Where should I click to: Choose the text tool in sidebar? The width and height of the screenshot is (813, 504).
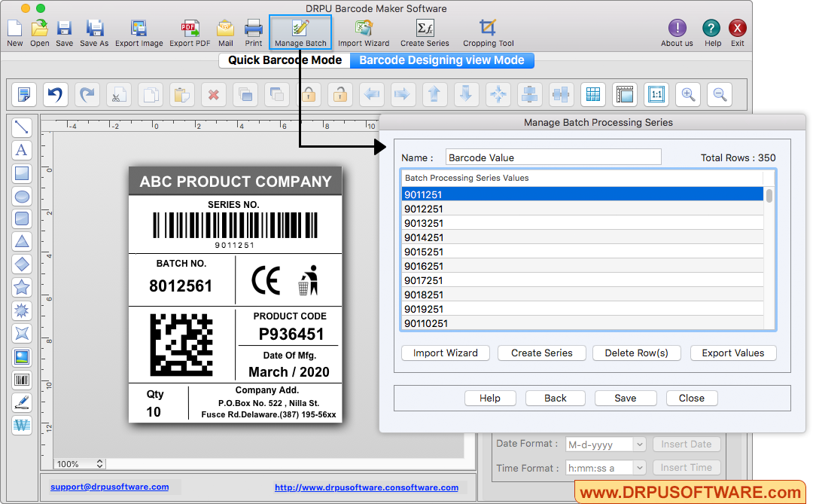pos(22,150)
